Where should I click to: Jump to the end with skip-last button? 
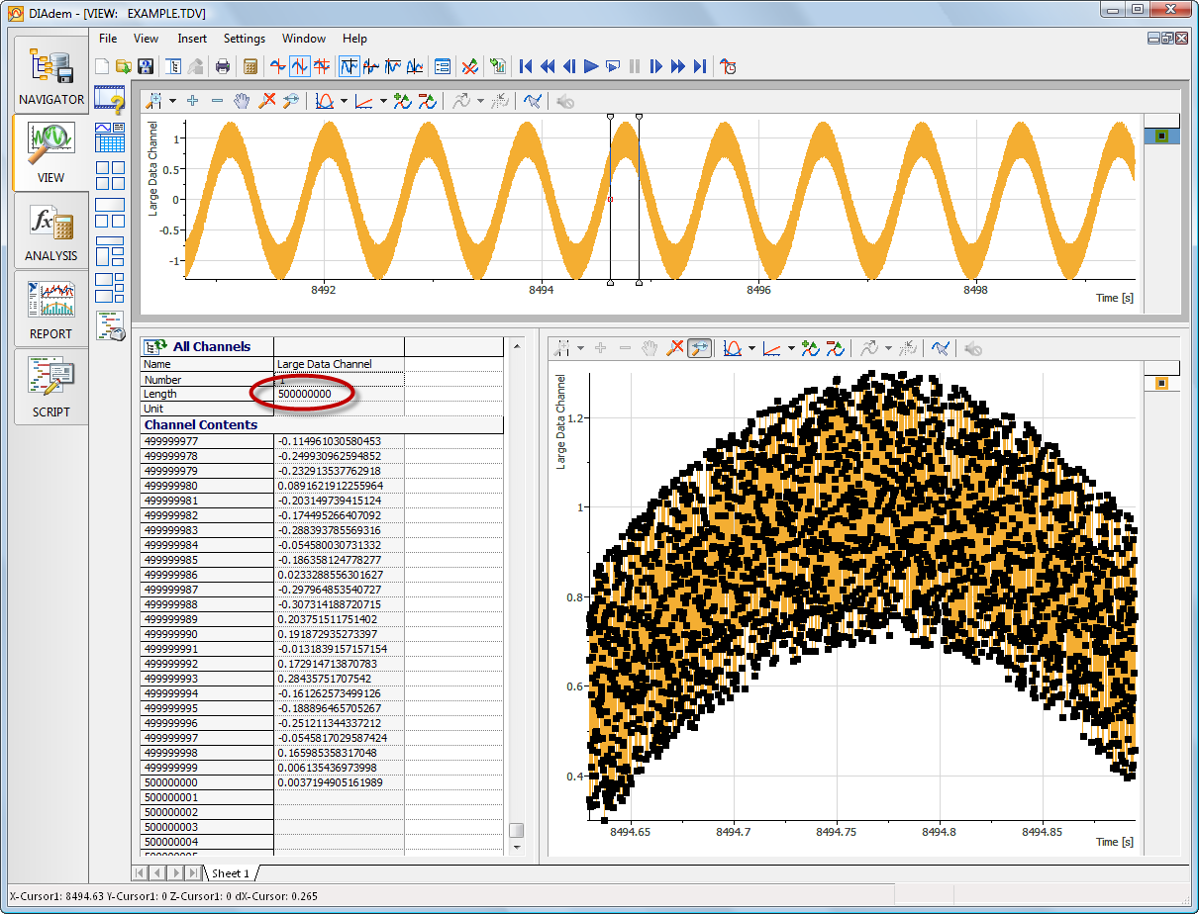pos(700,66)
